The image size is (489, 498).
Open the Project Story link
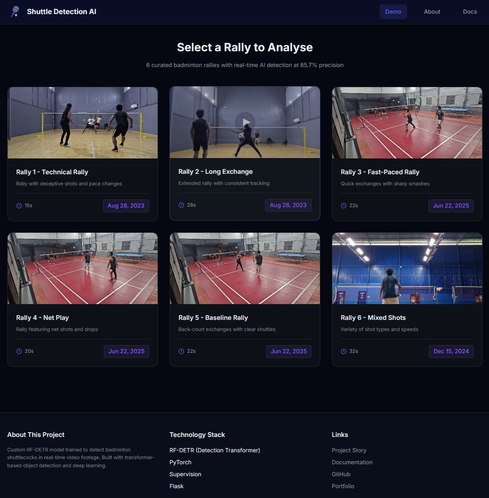point(349,450)
